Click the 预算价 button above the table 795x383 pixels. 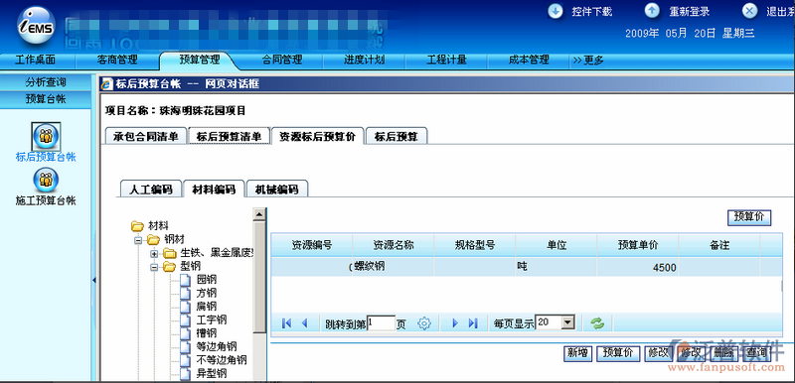tap(749, 217)
